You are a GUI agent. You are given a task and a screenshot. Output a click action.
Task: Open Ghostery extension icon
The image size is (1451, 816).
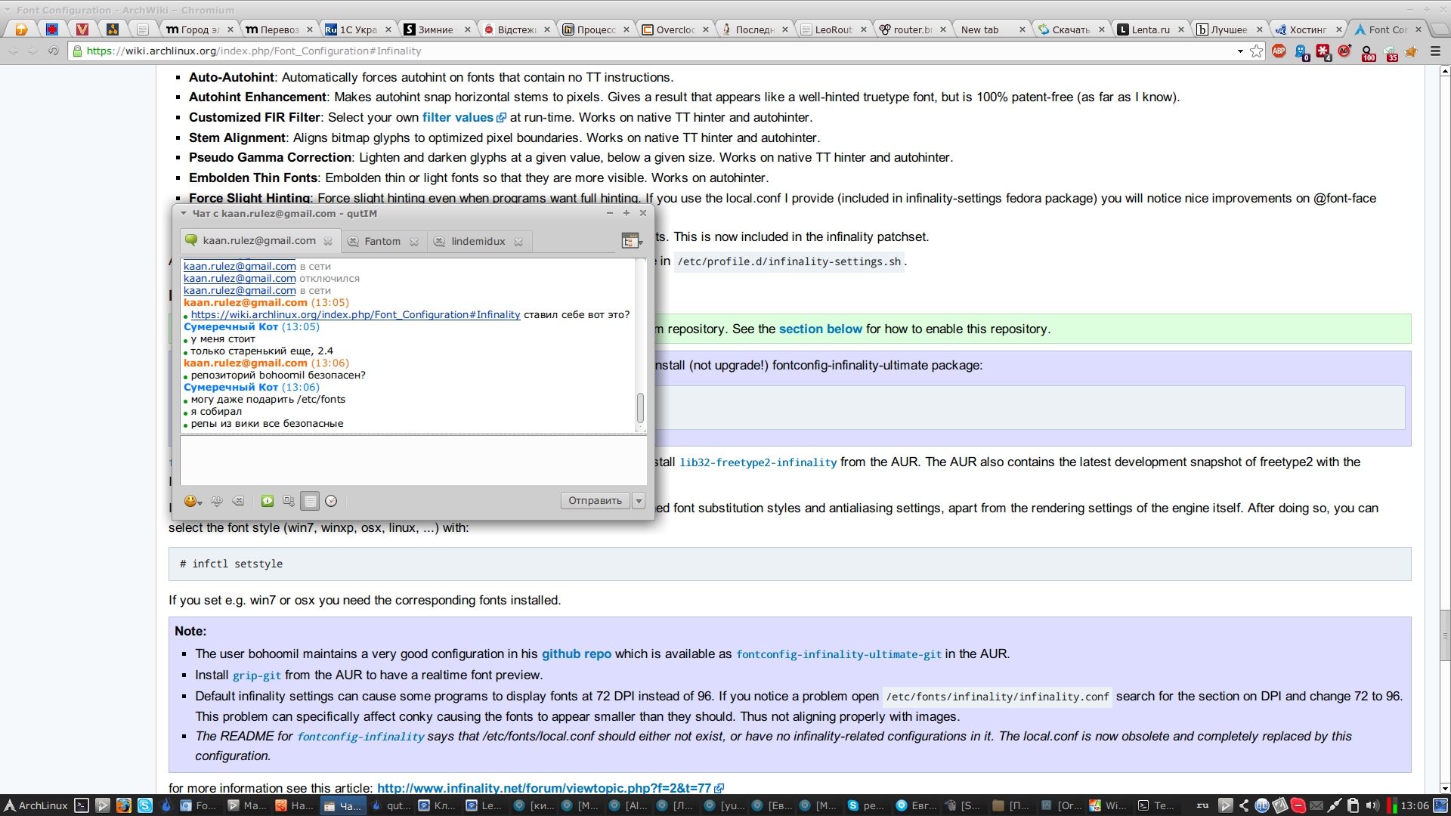click(x=1301, y=51)
